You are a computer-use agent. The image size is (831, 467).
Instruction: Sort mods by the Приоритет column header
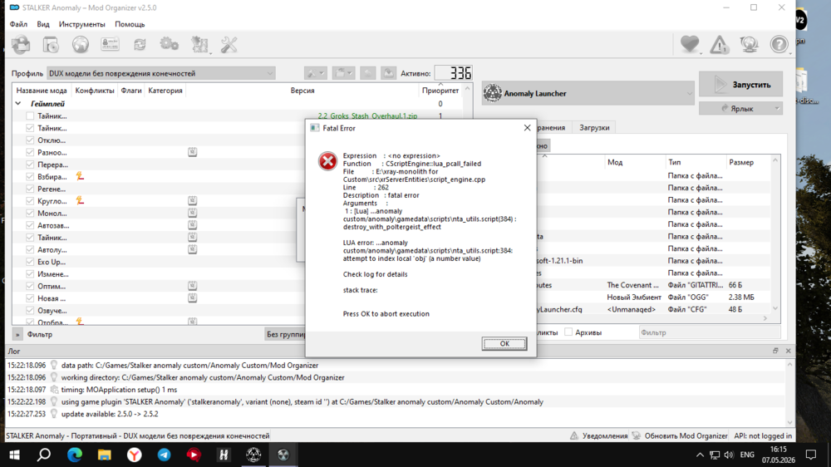pos(440,91)
